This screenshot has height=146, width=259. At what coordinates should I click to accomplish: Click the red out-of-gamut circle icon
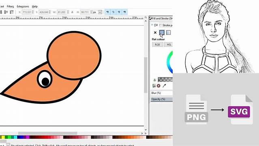pos(158,86)
